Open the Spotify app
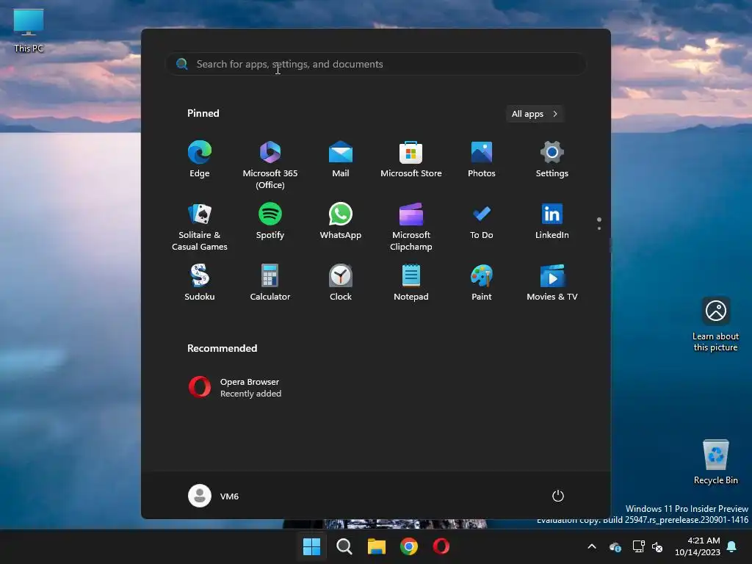752x564 pixels. pos(270,222)
